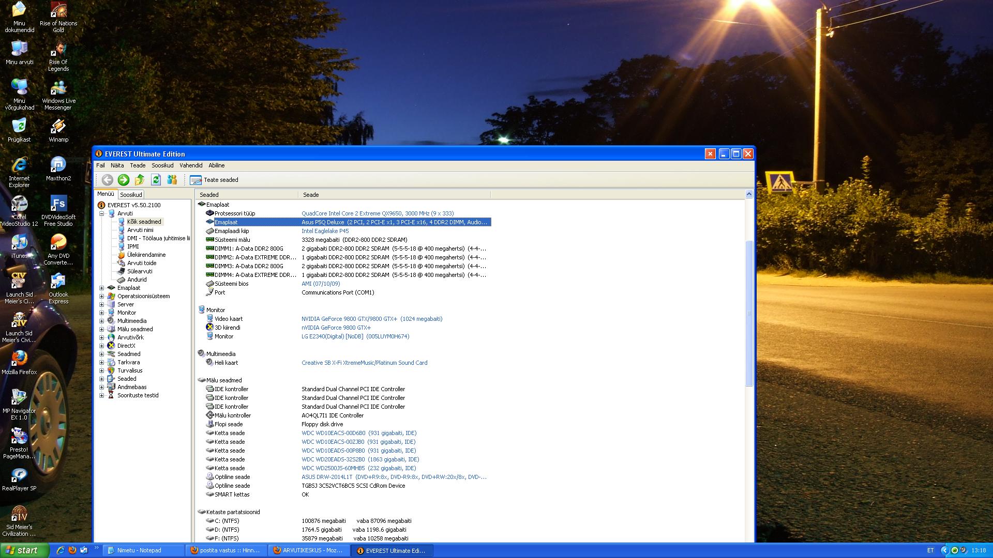The image size is (993, 558).
Task: Switch to Nimetu - Notepad taskbar button
Action: click(x=144, y=550)
